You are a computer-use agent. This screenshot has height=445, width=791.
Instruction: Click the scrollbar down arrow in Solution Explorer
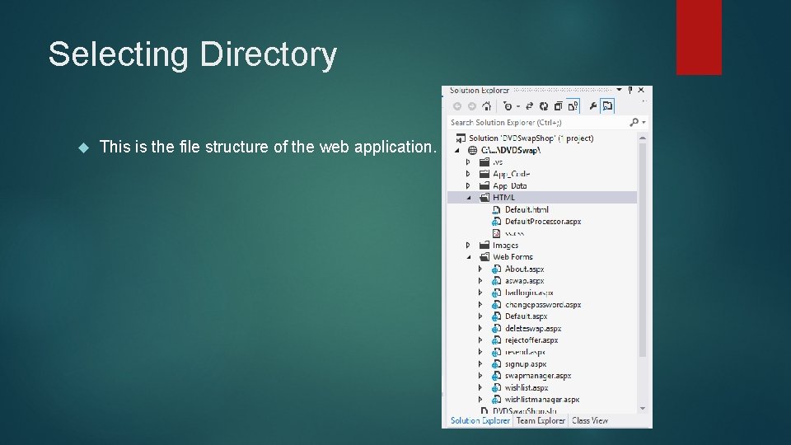tap(642, 409)
